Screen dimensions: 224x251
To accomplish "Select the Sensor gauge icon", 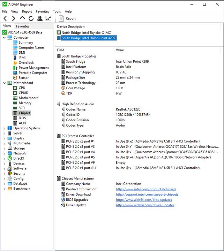I will point(15,78).
